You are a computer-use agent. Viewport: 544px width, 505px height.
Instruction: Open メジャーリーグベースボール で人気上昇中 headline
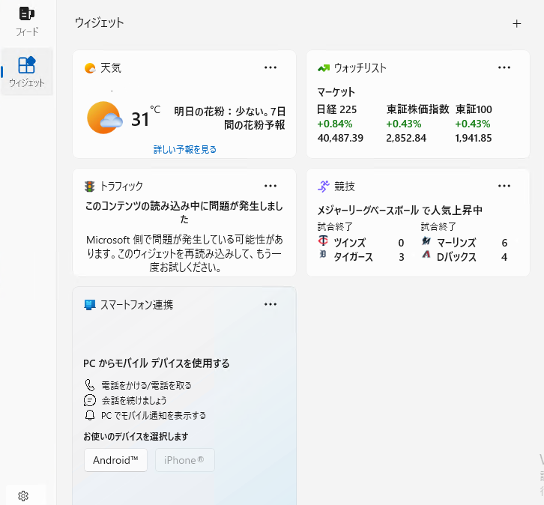pyautogui.click(x=399, y=211)
